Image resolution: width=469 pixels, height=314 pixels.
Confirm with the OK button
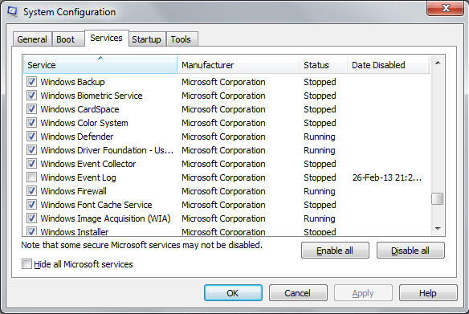coord(233,293)
